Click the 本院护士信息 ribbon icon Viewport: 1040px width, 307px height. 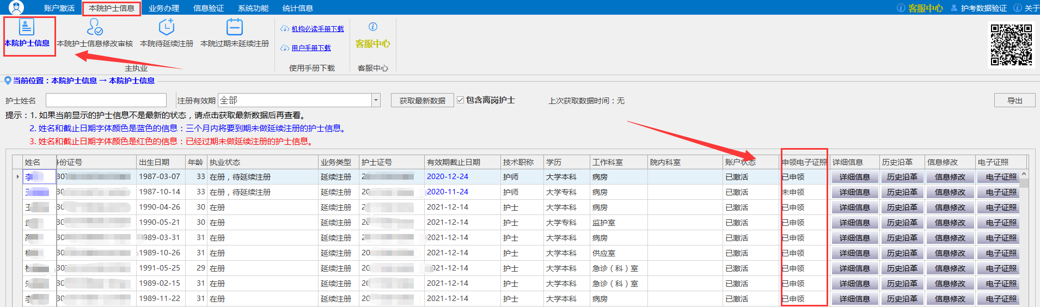click(27, 27)
